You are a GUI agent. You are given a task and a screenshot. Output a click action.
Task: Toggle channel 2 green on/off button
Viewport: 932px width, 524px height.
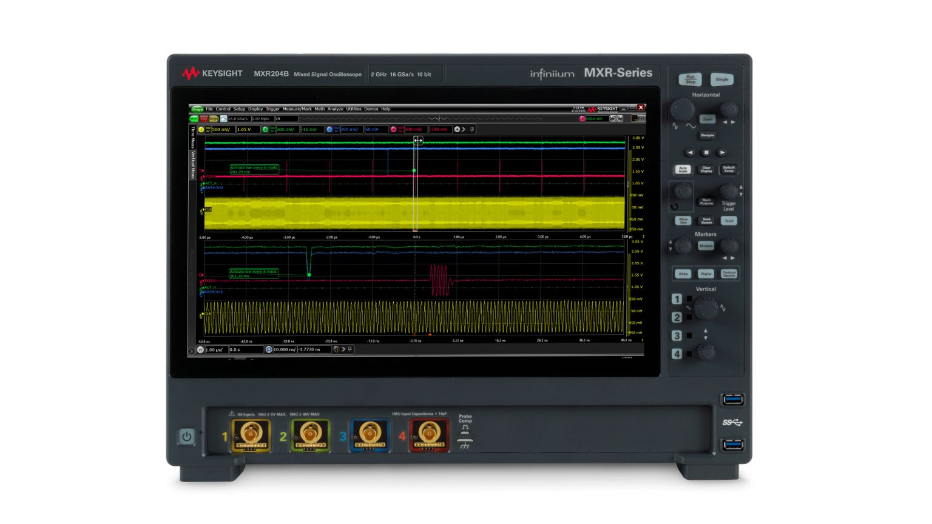[x=265, y=130]
